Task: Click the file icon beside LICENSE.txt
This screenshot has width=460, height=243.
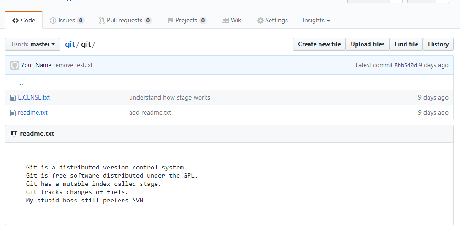Action: (13, 97)
